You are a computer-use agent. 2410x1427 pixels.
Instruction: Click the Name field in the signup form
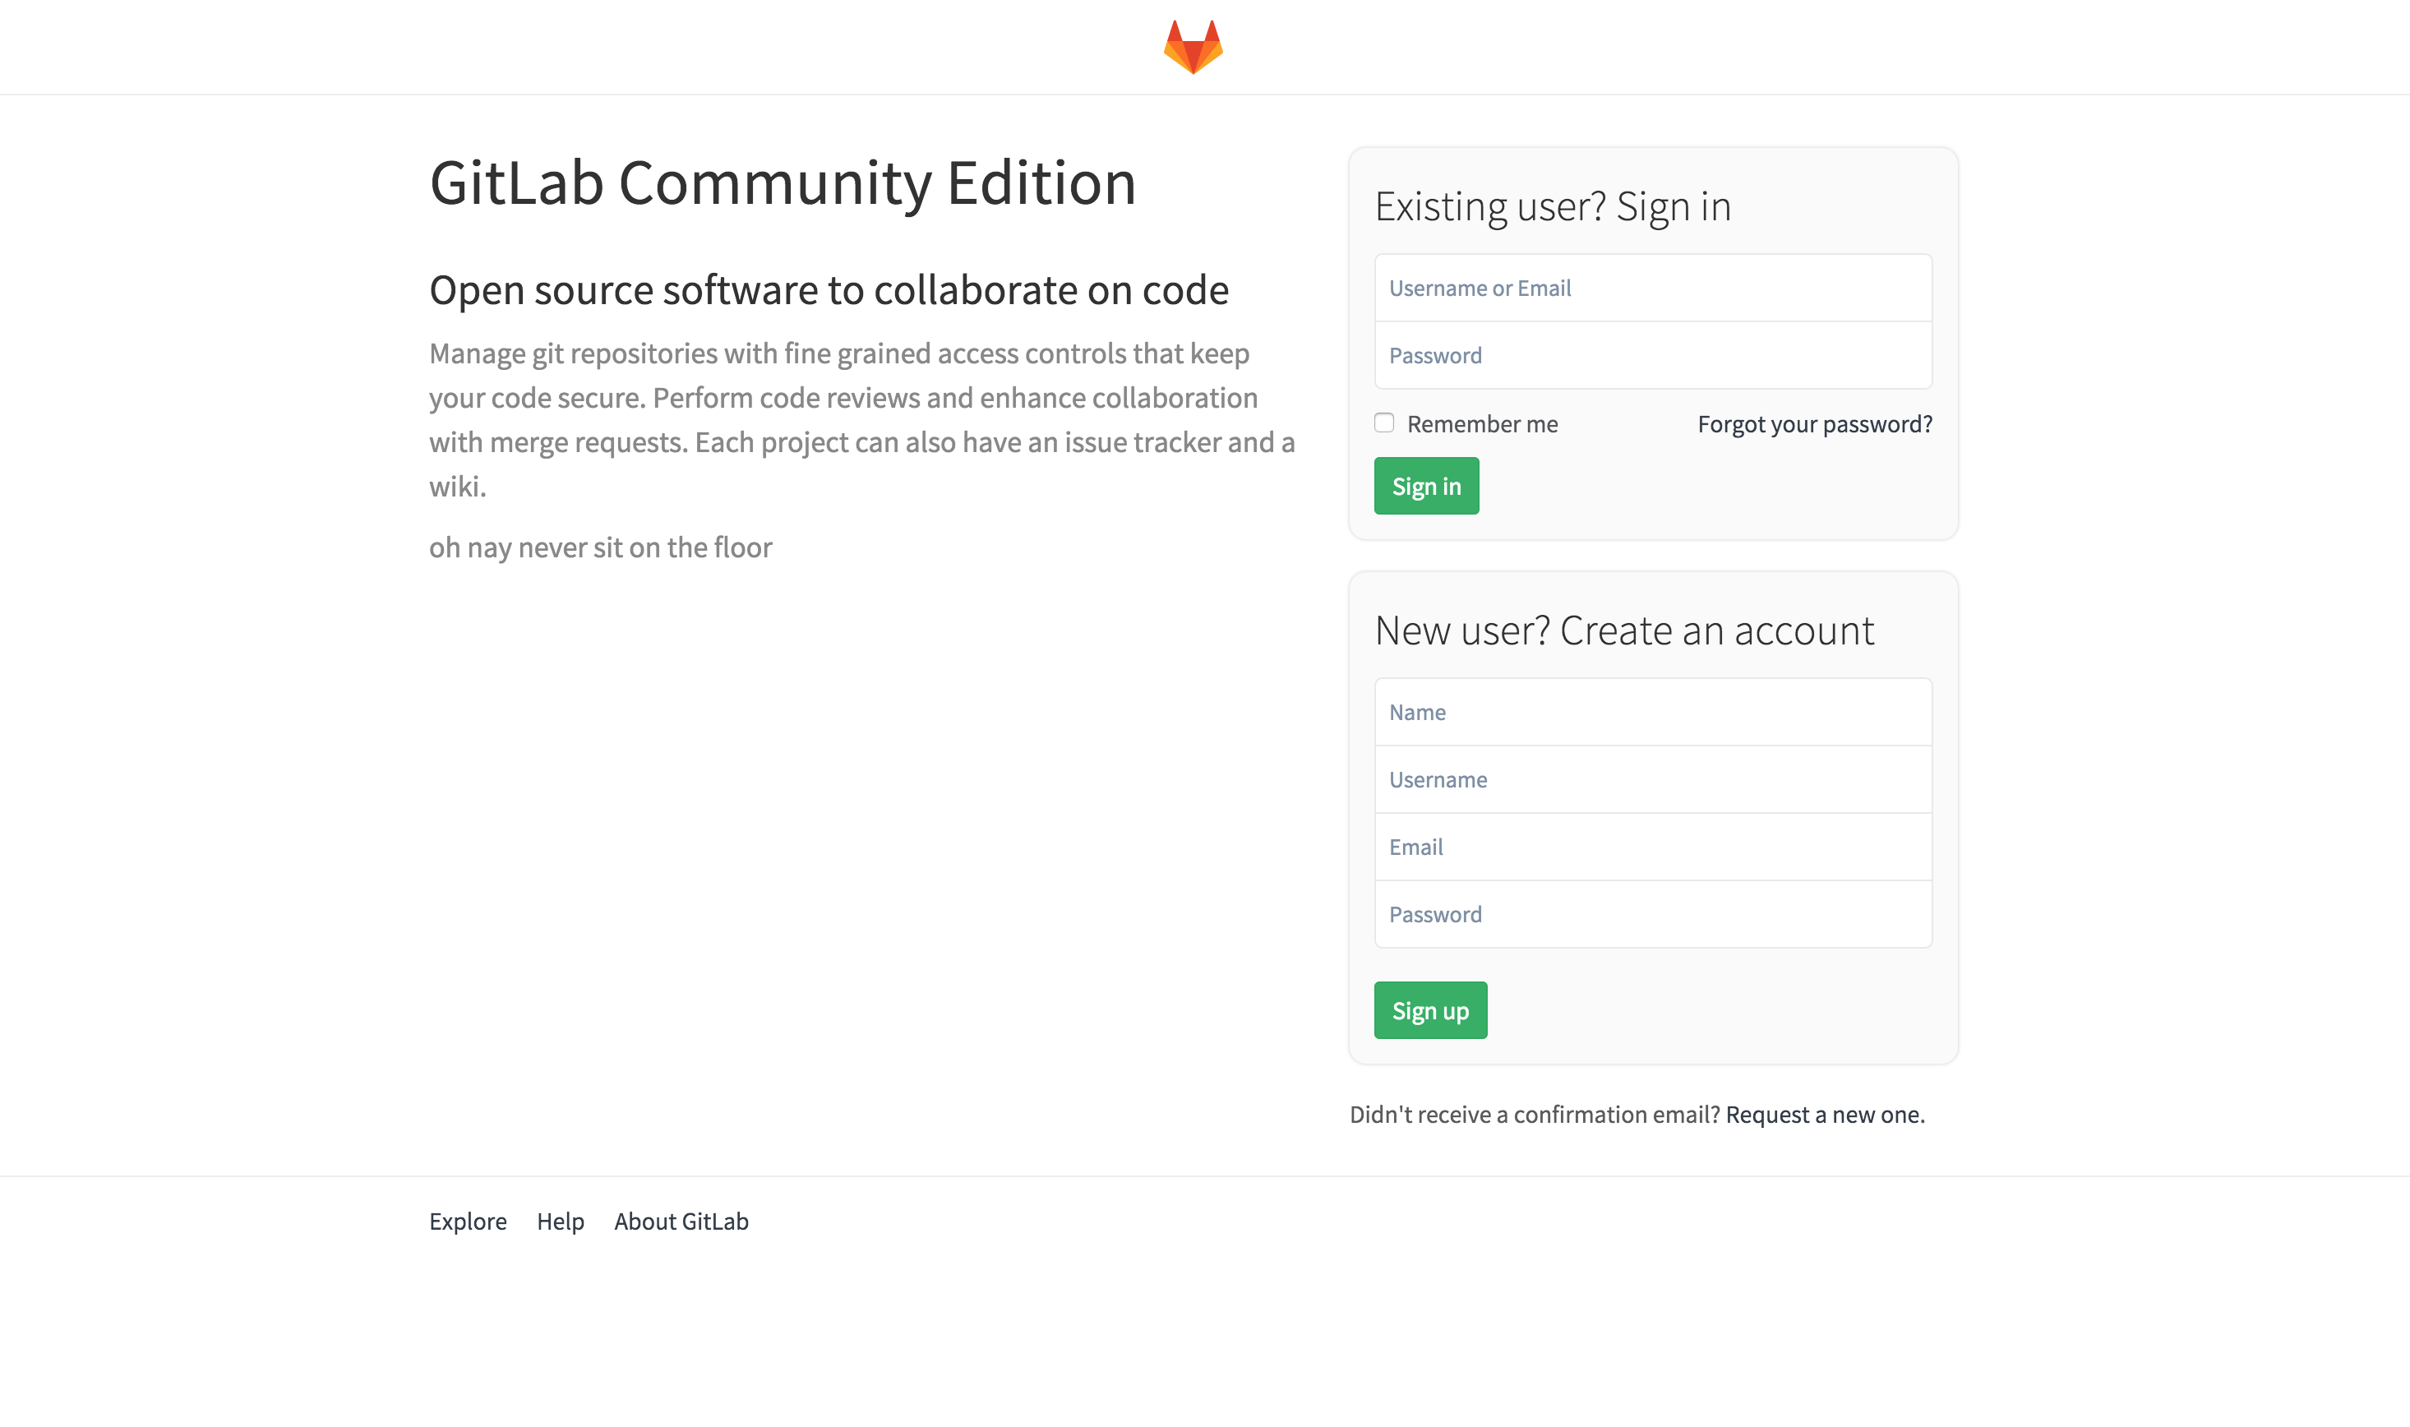click(1652, 712)
